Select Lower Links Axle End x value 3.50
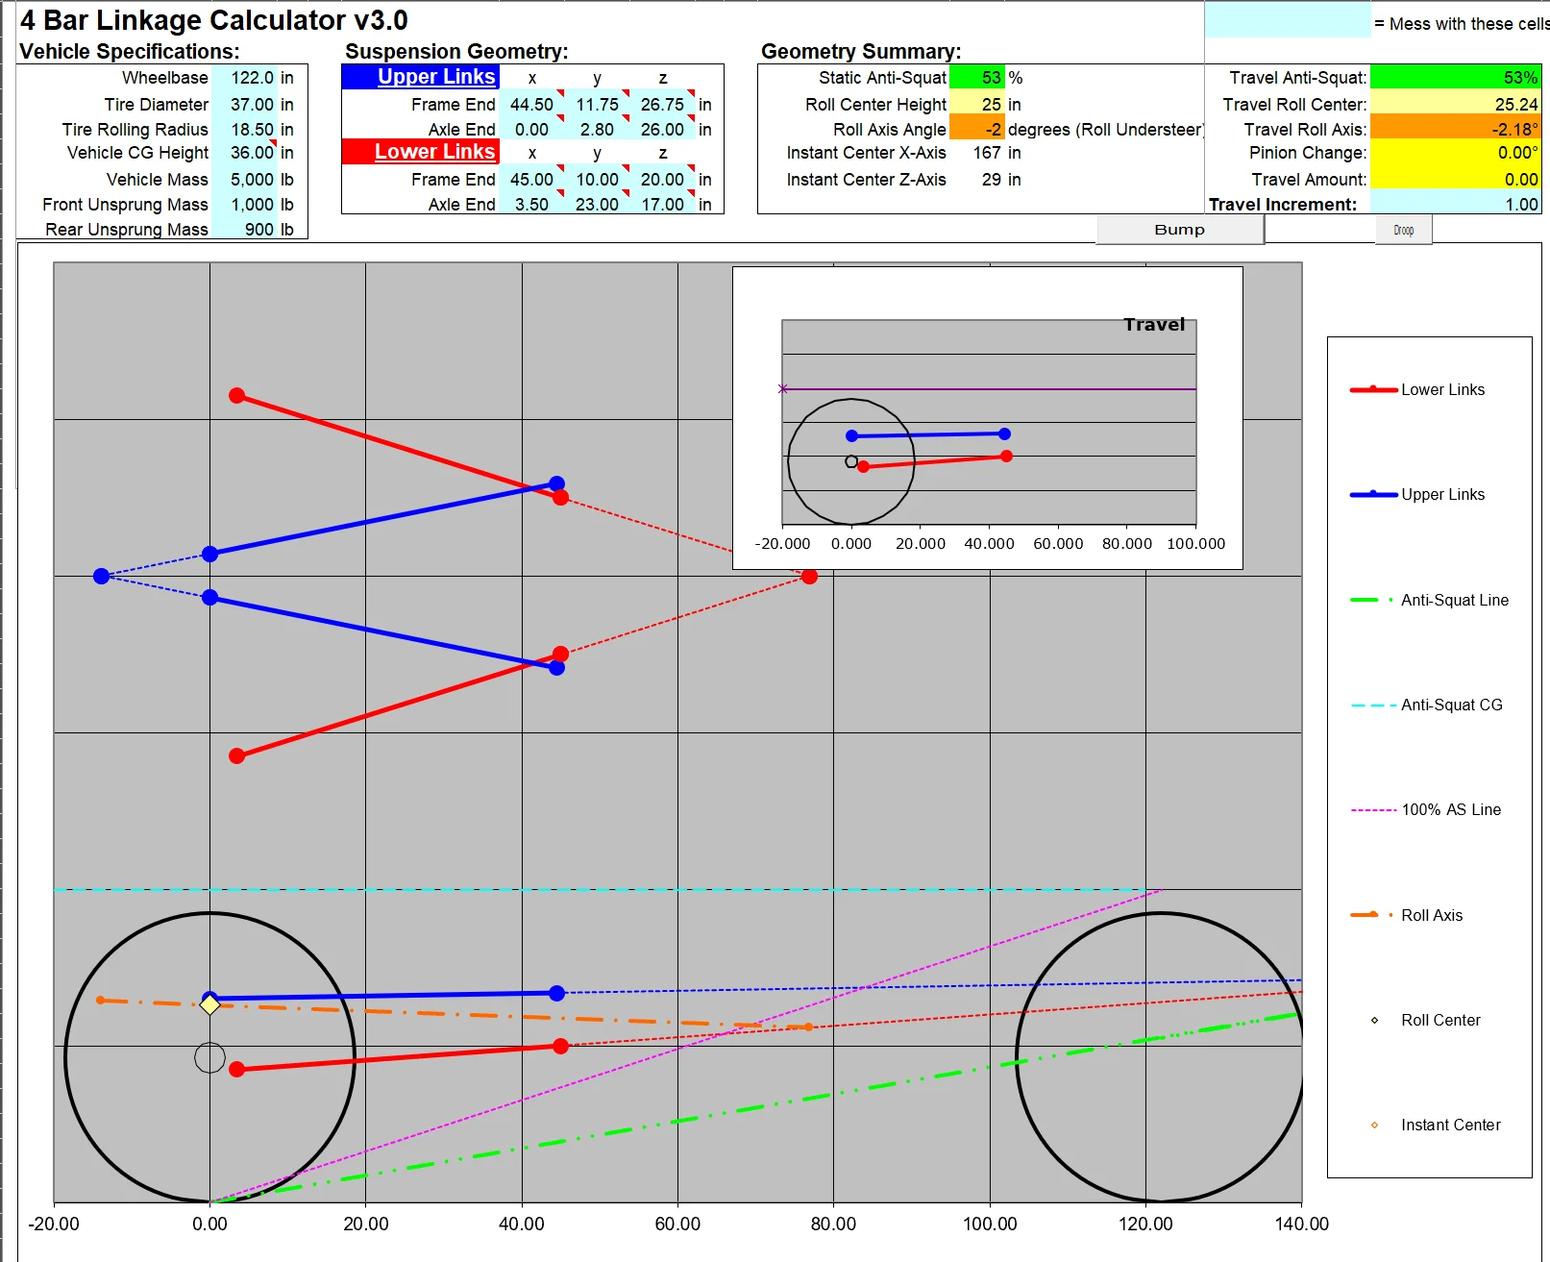 pos(531,204)
